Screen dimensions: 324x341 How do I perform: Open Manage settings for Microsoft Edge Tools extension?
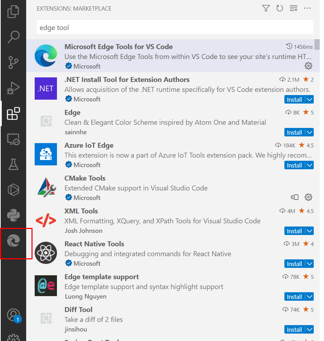[308, 66]
